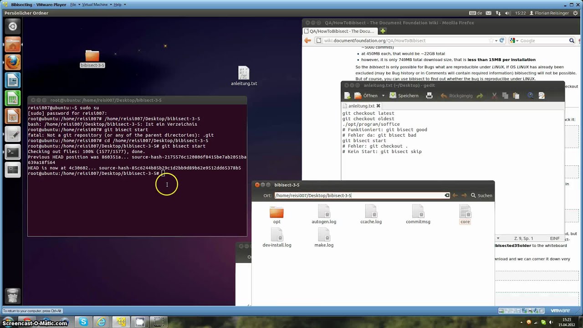Select the commitmsg file
This screenshot has width=583, height=328.
(418, 214)
